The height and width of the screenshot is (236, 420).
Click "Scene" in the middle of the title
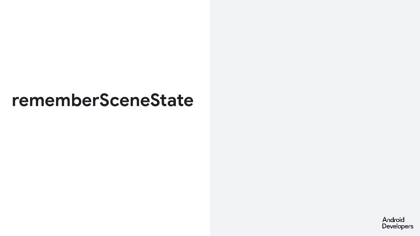125,100
